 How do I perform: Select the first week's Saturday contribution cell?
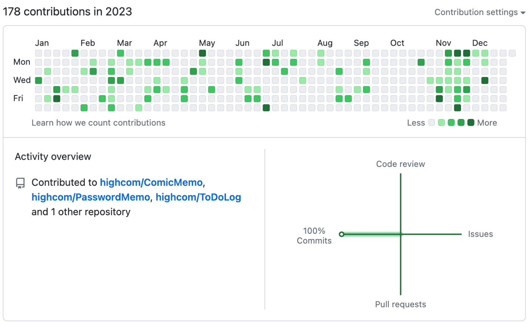(39, 108)
